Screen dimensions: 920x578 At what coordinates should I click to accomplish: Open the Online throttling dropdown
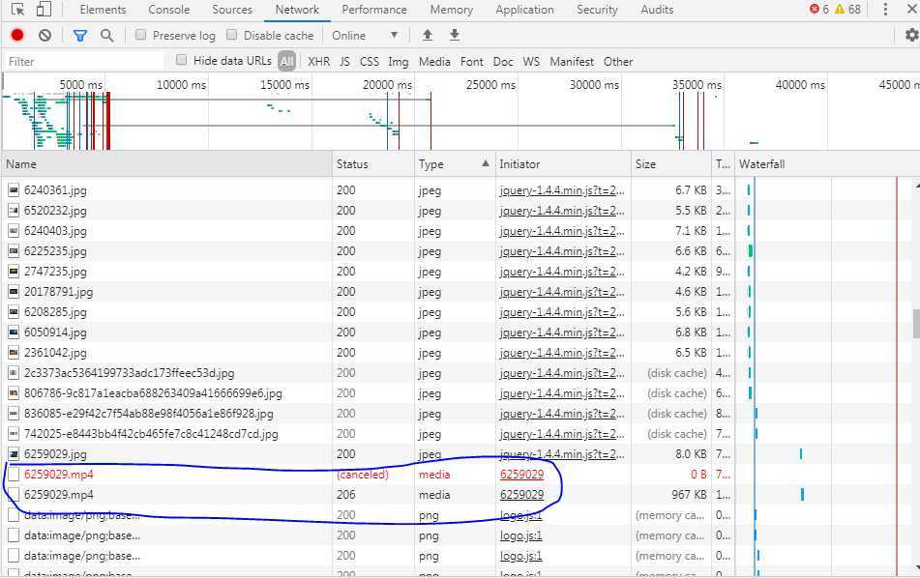(x=365, y=35)
